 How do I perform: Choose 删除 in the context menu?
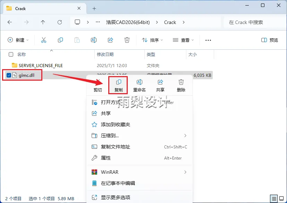181,86
